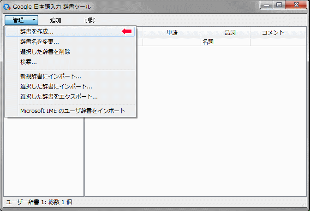Click the 追加 toolbar button
The height and width of the screenshot is (211, 310).
click(55, 20)
